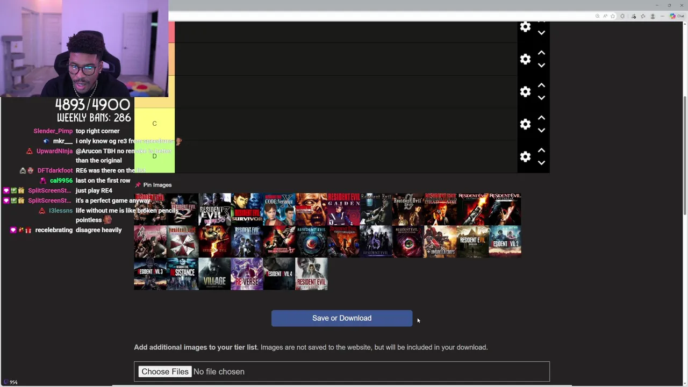Screen dimensions: 688x387
Task: Select the Resident Evil 7 house cover
Action: coord(472,241)
